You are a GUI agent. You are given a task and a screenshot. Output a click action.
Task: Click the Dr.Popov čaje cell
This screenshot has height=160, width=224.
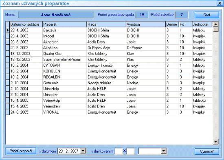pos(106,48)
